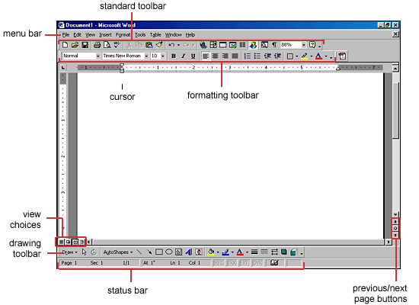Undo the last action
Image resolution: width=419 pixels, height=305 pixels.
coord(171,45)
